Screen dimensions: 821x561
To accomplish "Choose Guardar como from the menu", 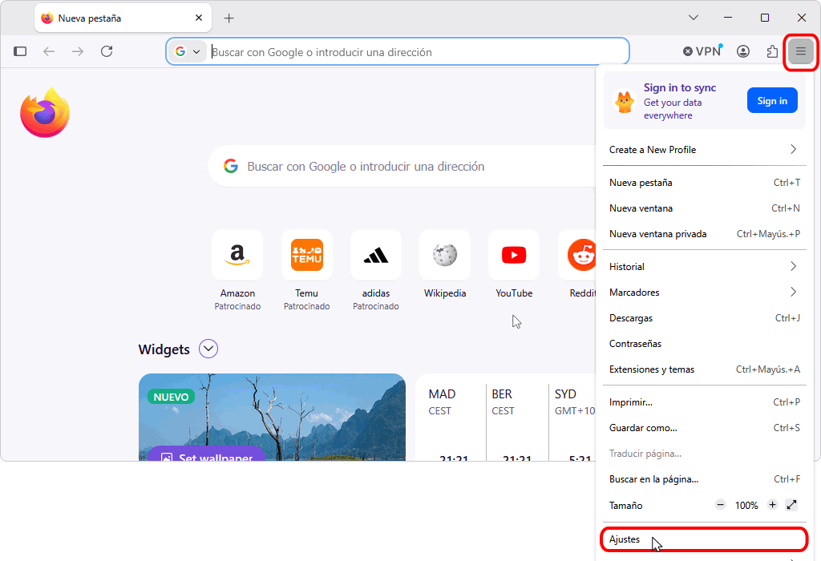I will (704, 428).
